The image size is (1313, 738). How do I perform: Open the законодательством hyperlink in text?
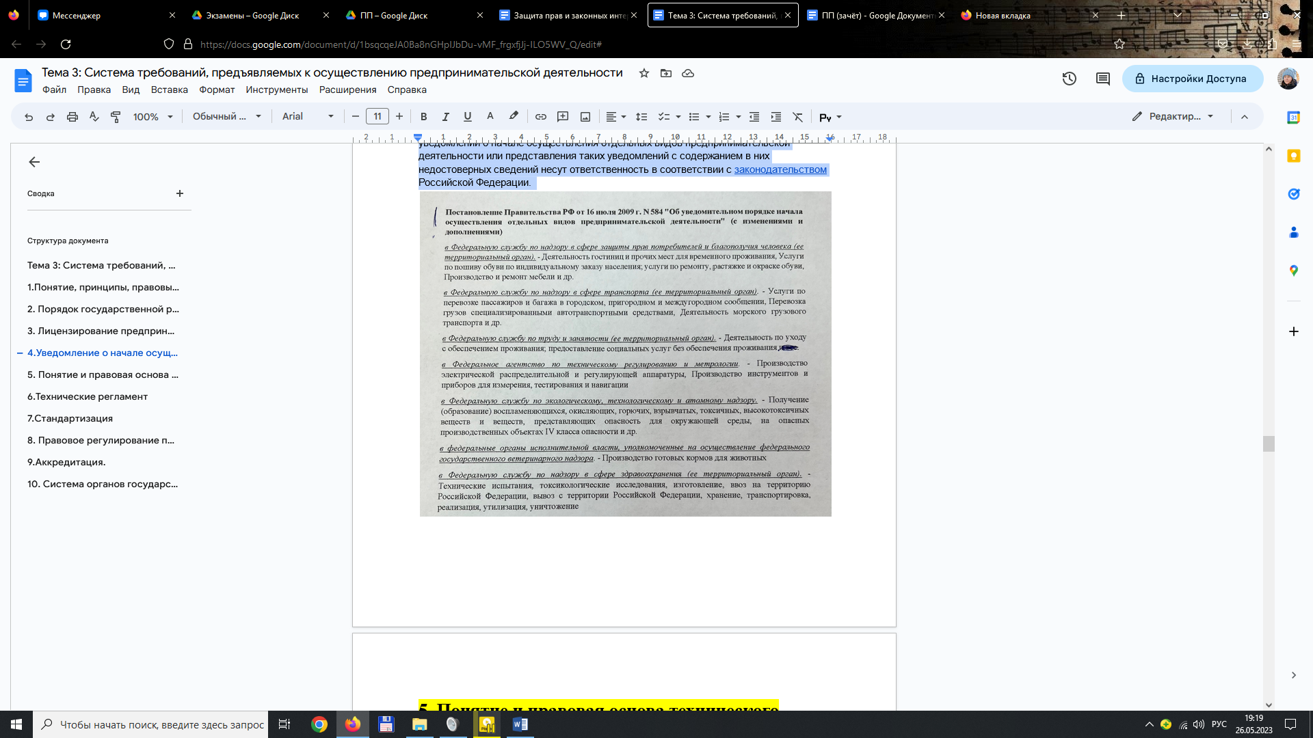tap(780, 169)
